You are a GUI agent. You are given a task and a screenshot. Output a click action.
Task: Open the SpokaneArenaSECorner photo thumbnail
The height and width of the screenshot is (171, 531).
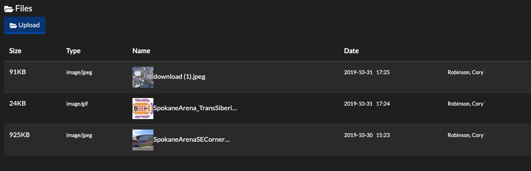tap(142, 140)
